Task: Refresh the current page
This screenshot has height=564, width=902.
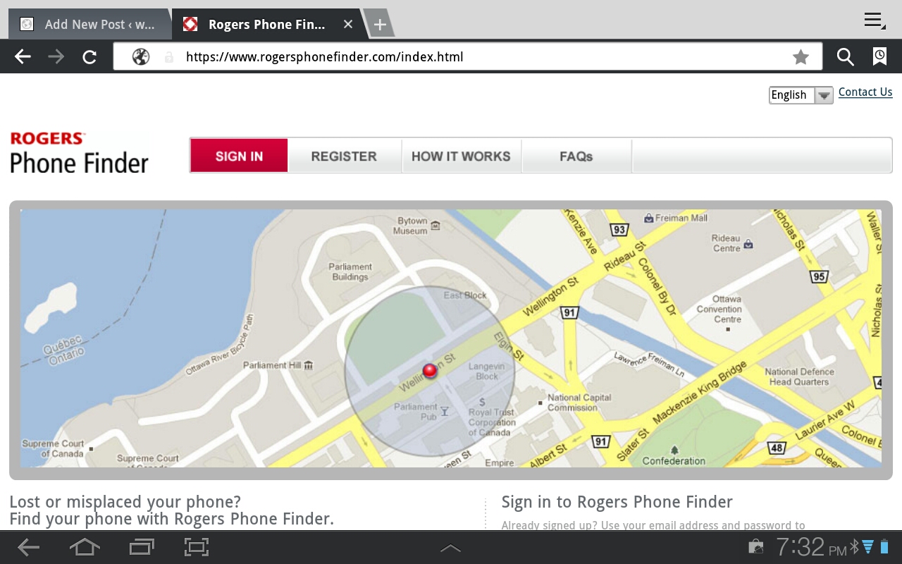Action: tap(89, 56)
